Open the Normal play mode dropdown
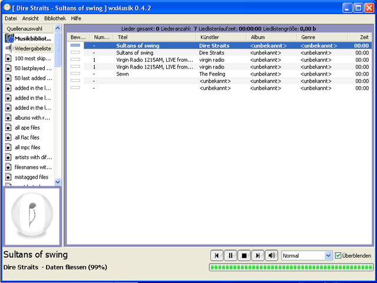 tap(307, 255)
